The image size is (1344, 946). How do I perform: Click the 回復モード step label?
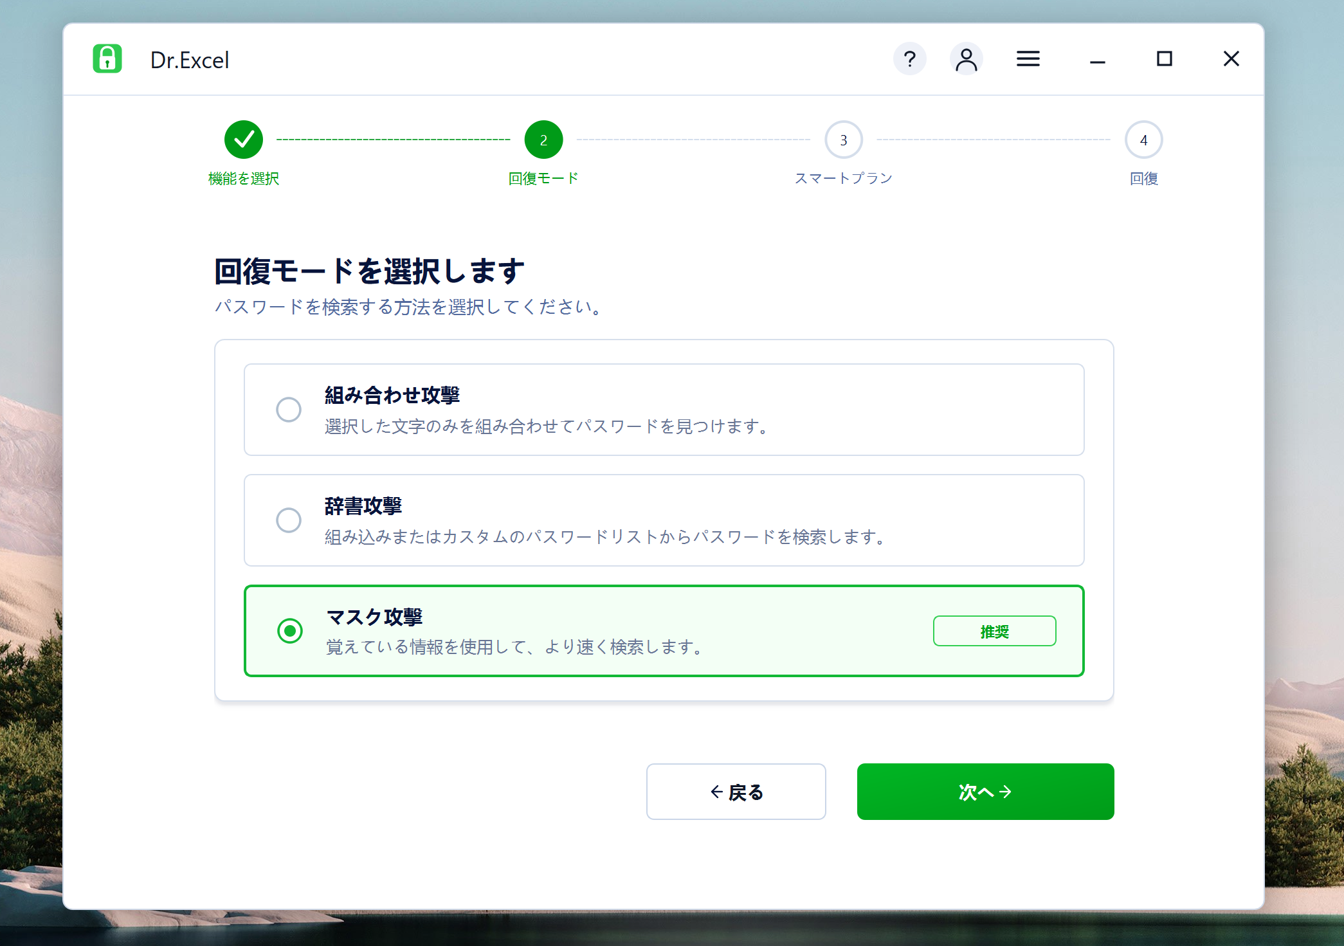(543, 178)
